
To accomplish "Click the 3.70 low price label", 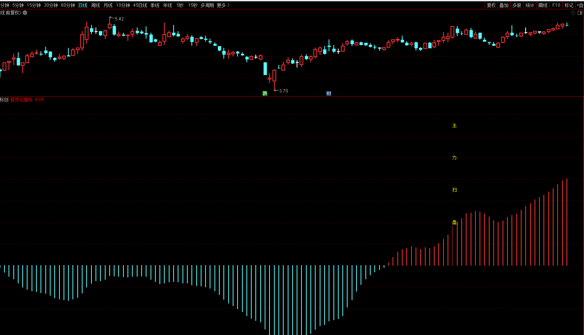I will (x=283, y=91).
